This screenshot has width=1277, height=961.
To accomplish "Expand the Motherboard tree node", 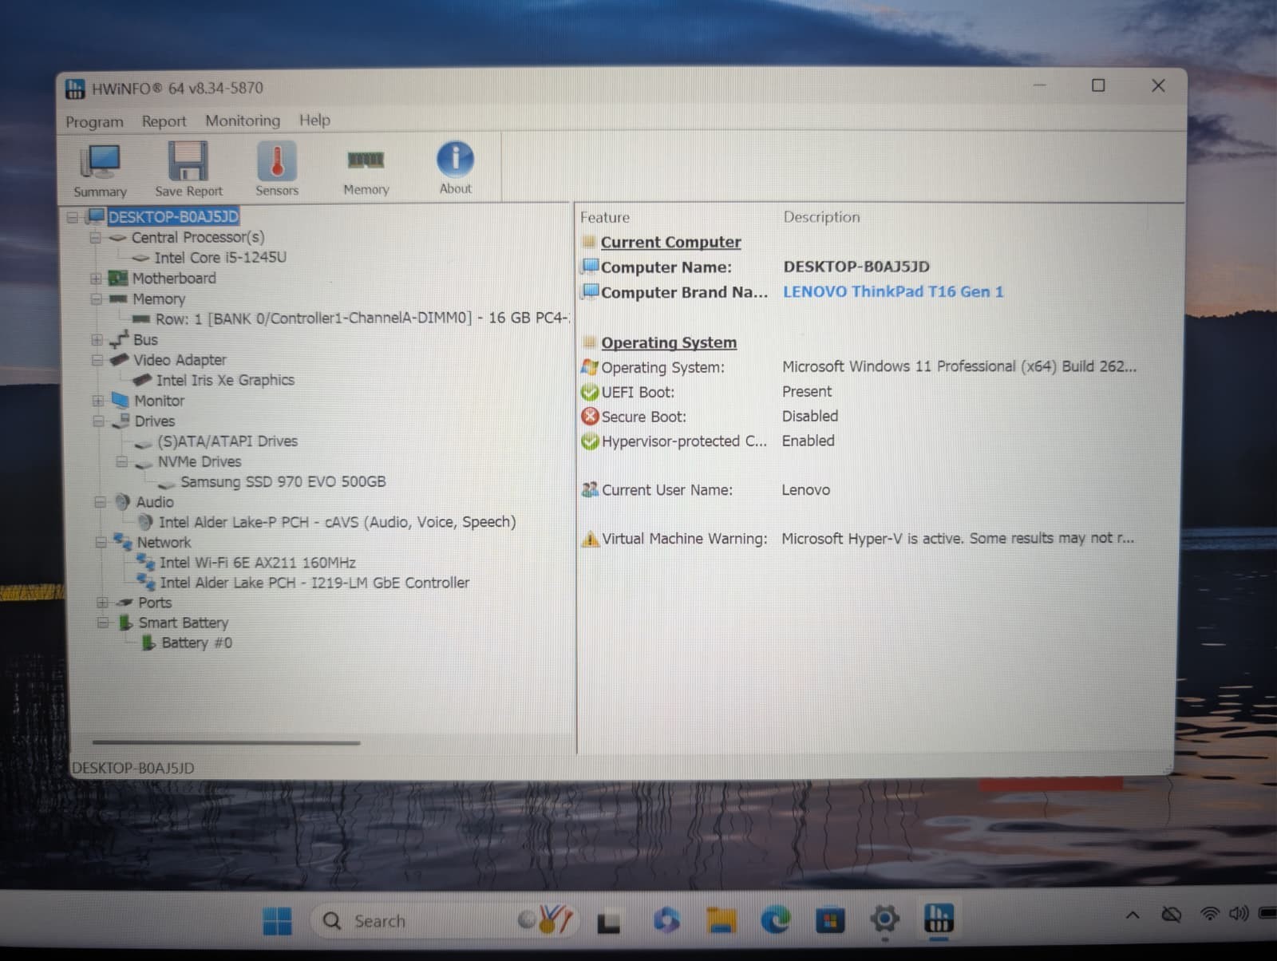I will pos(96,279).
